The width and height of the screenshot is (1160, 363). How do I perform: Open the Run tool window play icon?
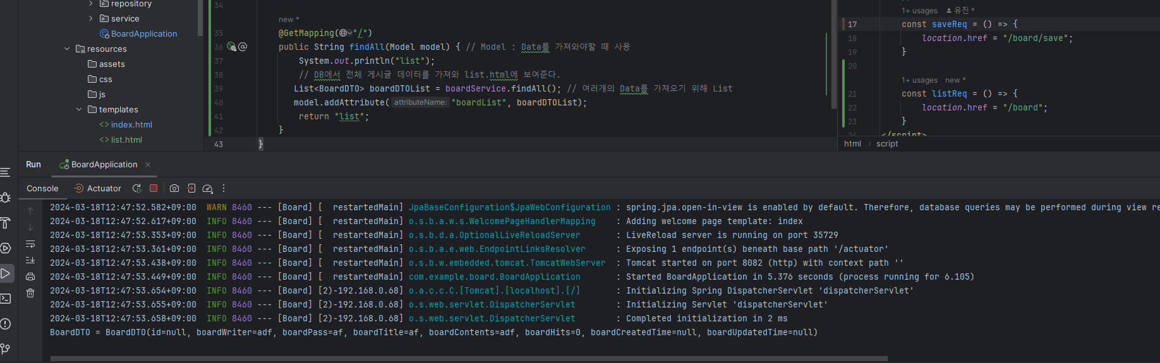coord(6,273)
